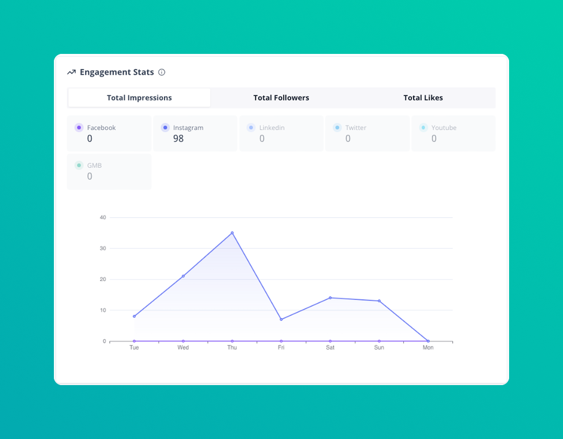This screenshot has height=439, width=563.
Task: Click the Thursday peak data point
Action: click(233, 233)
